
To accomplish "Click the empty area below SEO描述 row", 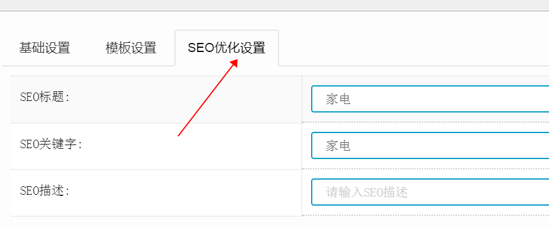I will (275, 223).
